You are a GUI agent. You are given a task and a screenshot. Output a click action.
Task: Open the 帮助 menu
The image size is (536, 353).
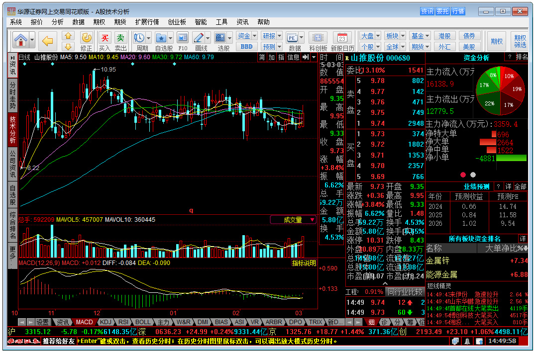[x=263, y=22]
